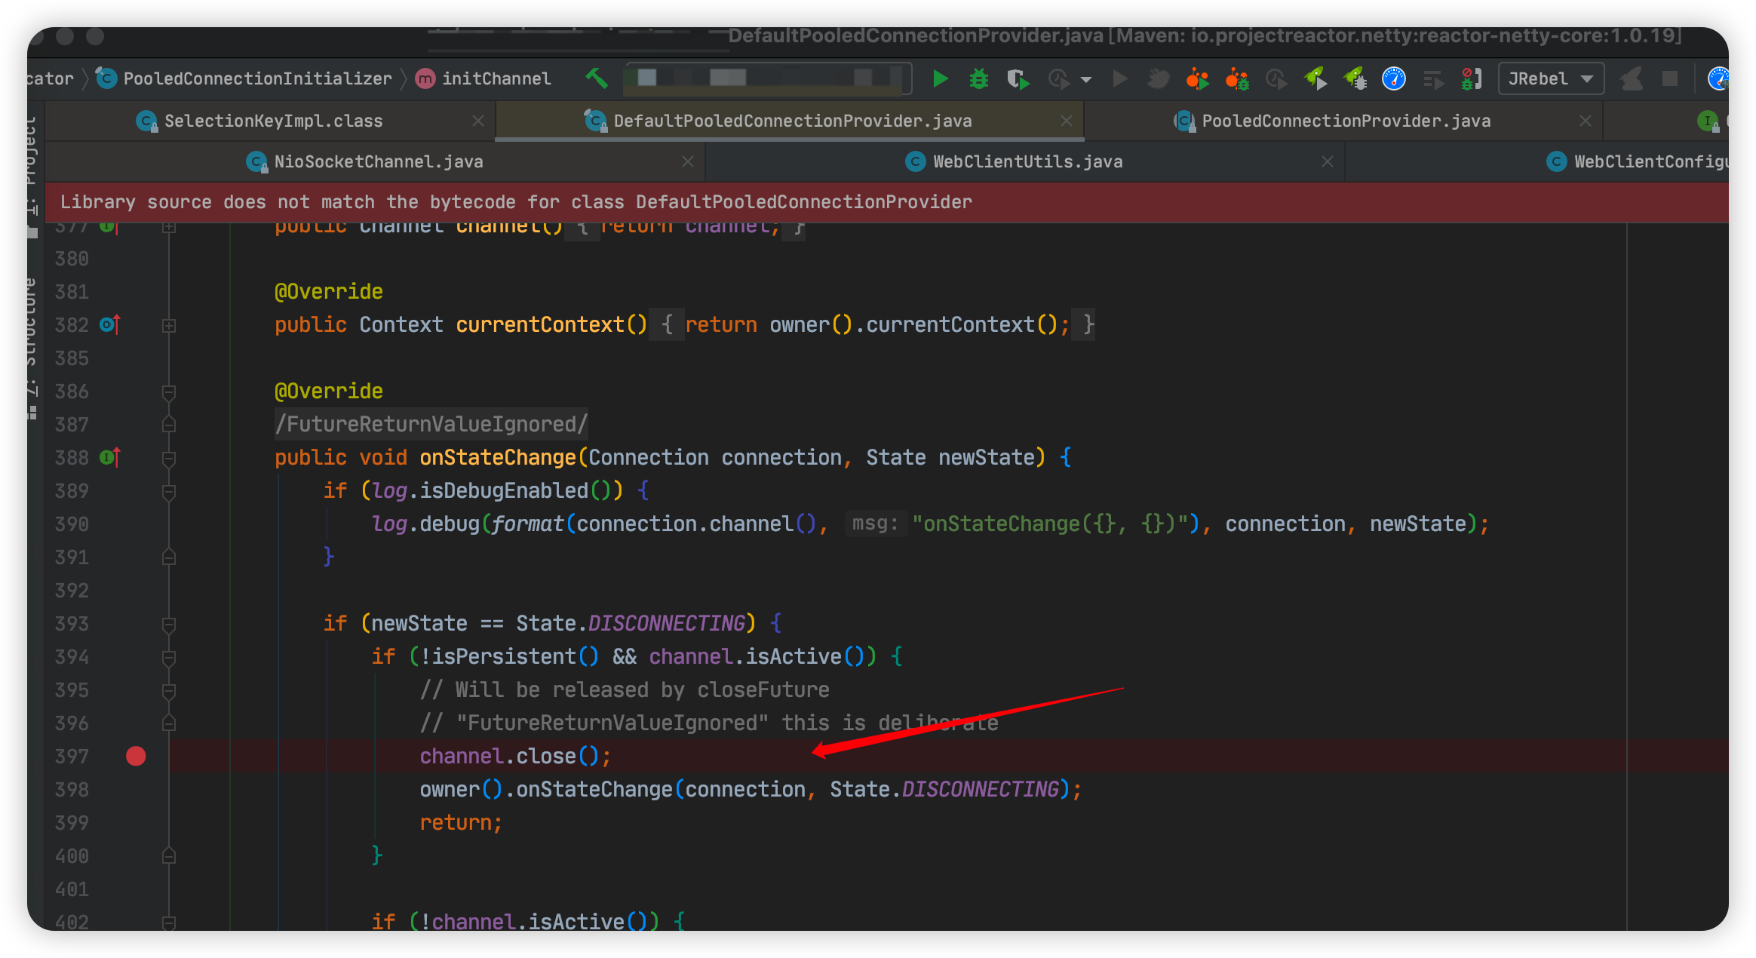The image size is (1756, 958).
Task: Click the PooledConnectionInitializer breadcrumb
Action: pyautogui.click(x=256, y=78)
